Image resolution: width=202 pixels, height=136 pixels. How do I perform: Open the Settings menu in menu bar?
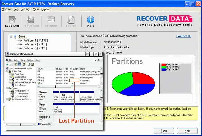[x=25, y=9]
